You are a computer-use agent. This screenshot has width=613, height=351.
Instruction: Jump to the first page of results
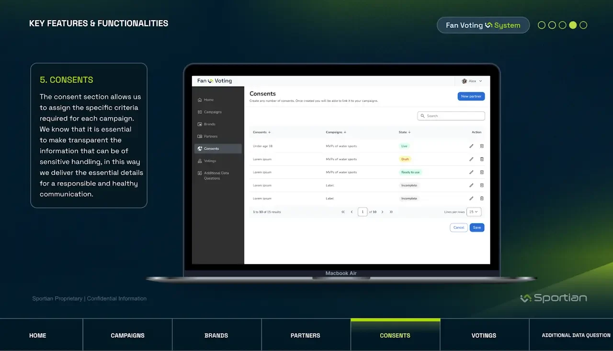pyautogui.click(x=343, y=212)
